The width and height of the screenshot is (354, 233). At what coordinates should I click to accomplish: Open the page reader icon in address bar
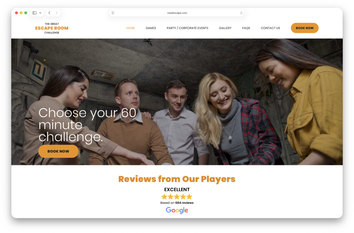point(113,13)
